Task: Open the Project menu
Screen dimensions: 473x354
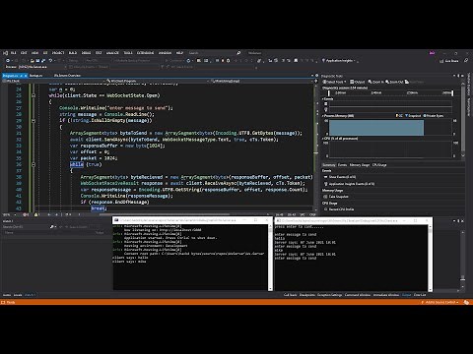Action: pos(58,53)
